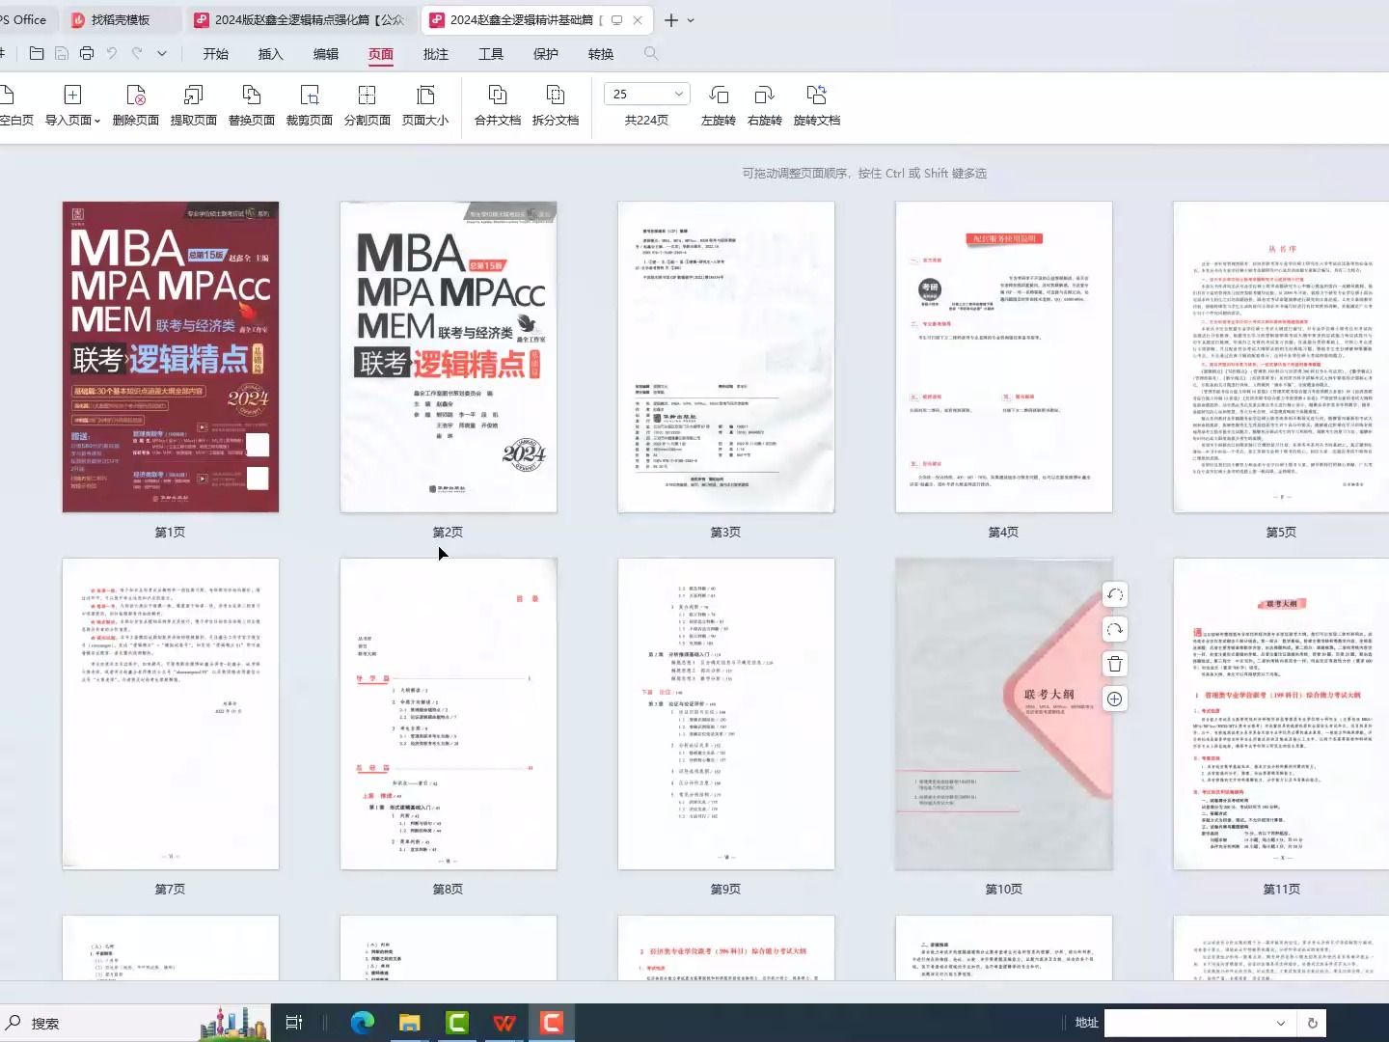Expand the Import Page dropdown arrow
This screenshot has width=1389, height=1042.
point(97,121)
